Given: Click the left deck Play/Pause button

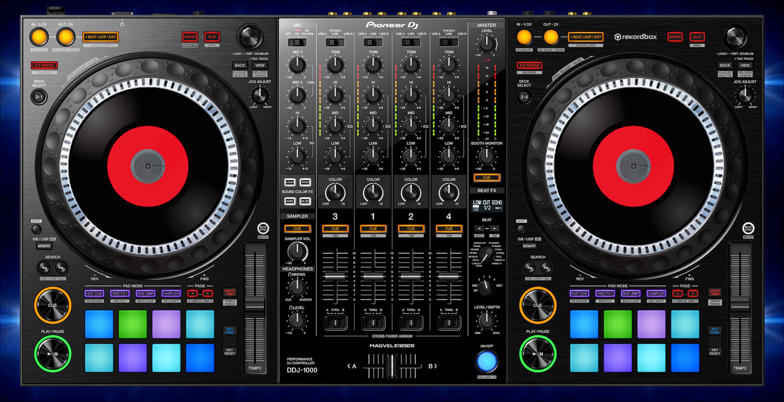Looking at the screenshot, I should 53,354.
